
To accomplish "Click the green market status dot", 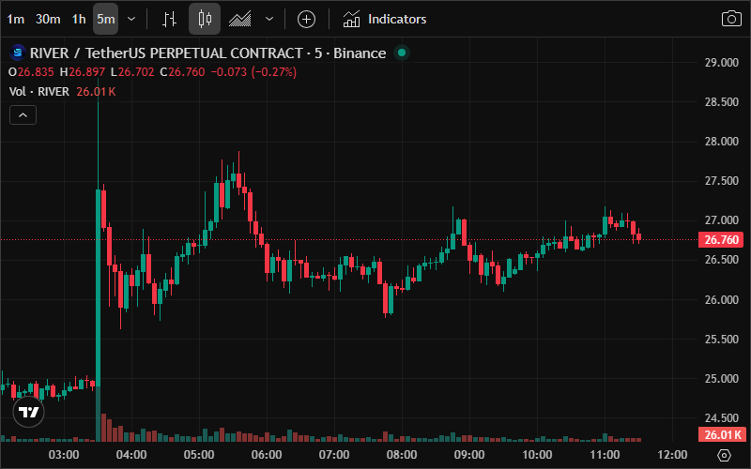I will [402, 53].
